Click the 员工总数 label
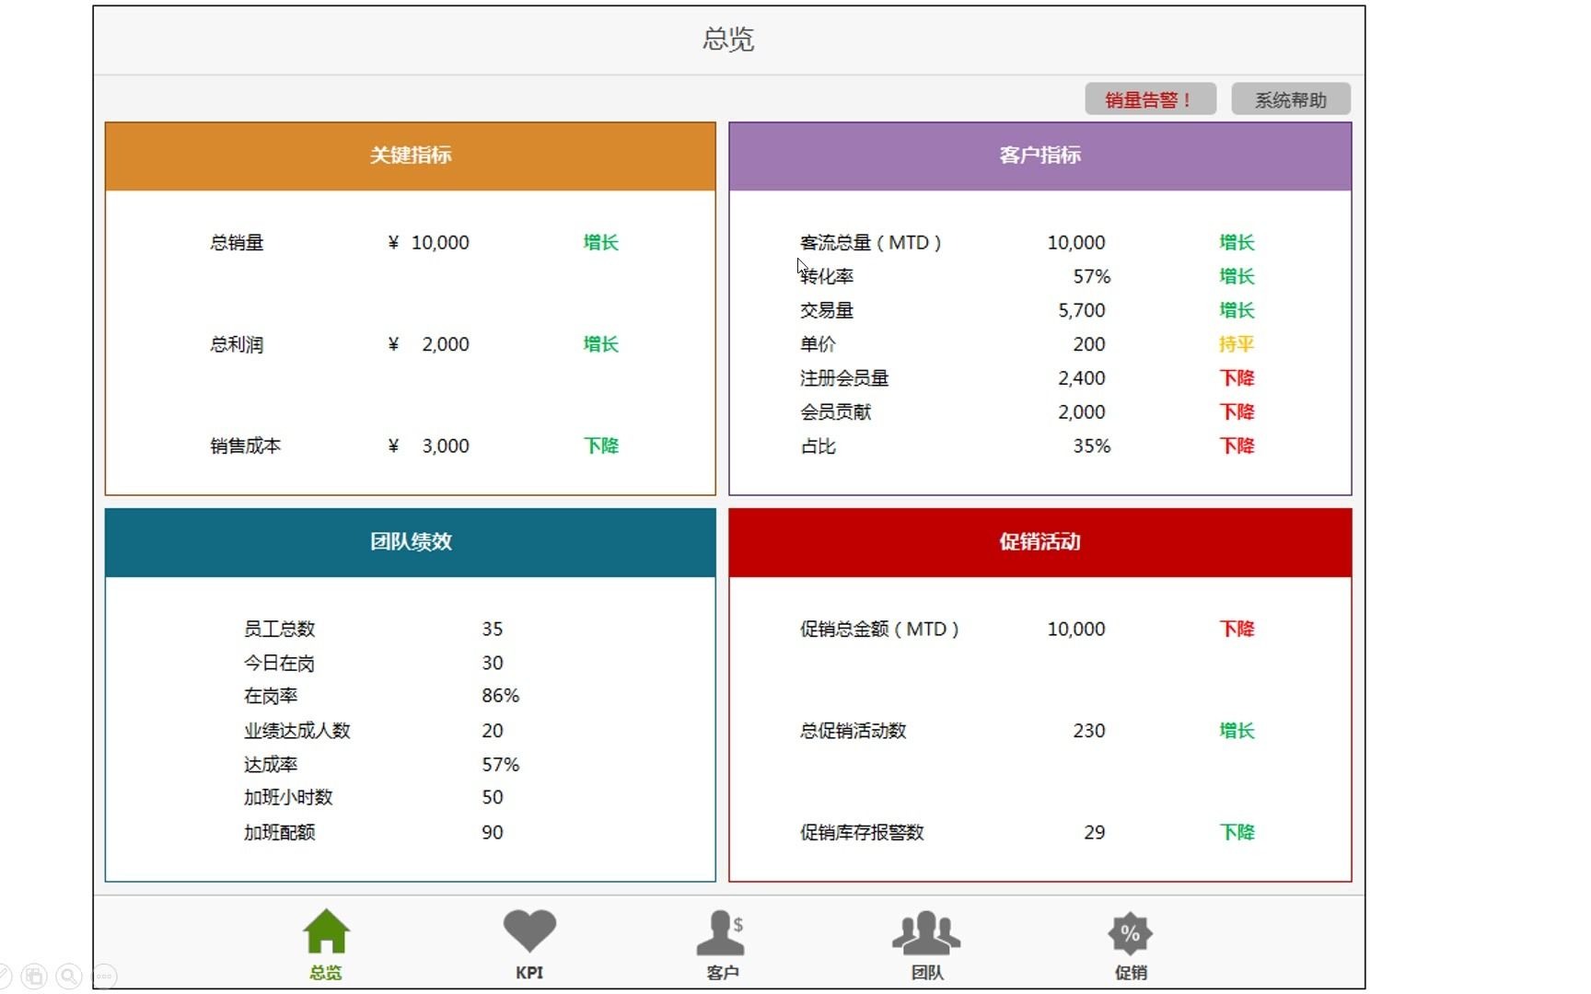Viewport: 1591px width, 994px height. tap(279, 630)
